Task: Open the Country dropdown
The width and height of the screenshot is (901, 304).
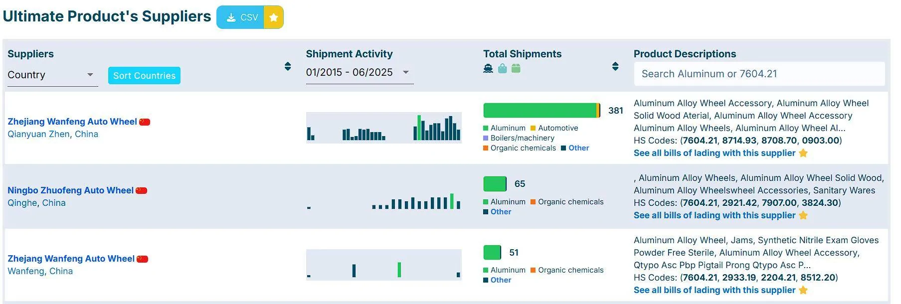Action: coord(52,75)
